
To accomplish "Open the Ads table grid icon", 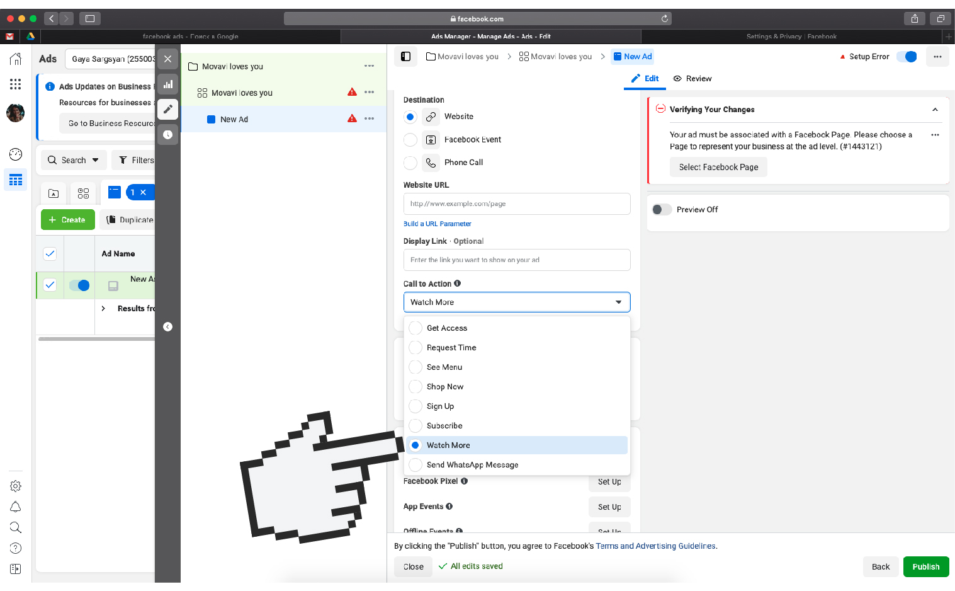I will pos(16,180).
